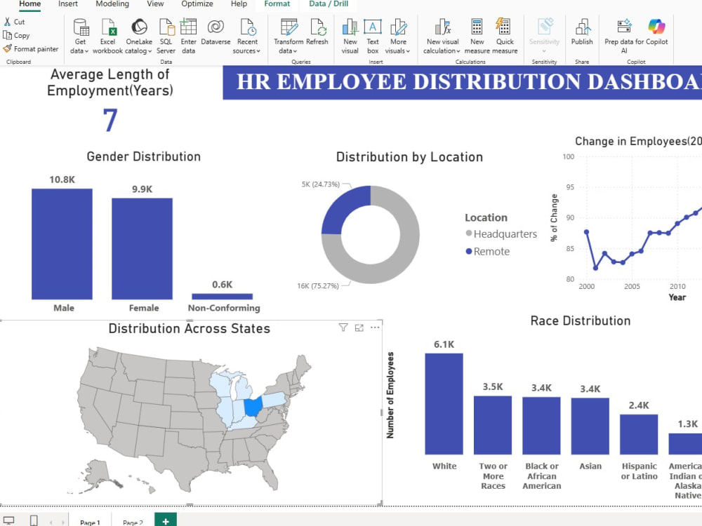Create a Quick measure
Screen dimensions: 702x526
click(505, 36)
